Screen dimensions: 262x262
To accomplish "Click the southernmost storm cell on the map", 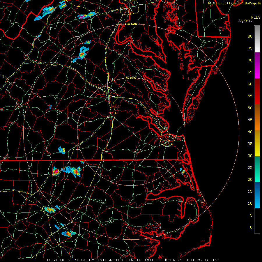I will pos(68,233).
